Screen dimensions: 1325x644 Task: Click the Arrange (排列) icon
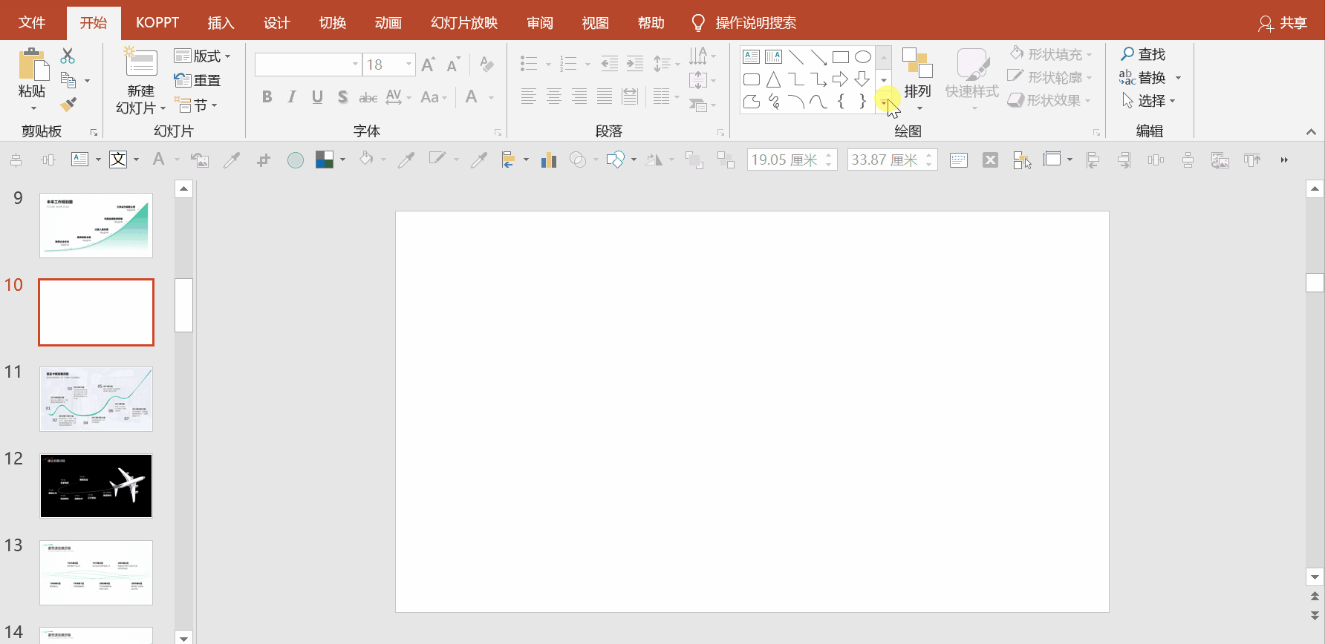917,63
